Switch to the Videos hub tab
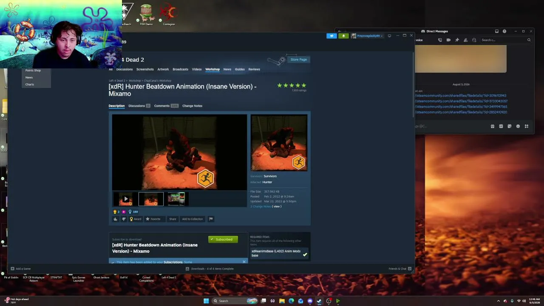This screenshot has width=544, height=306. point(197,69)
